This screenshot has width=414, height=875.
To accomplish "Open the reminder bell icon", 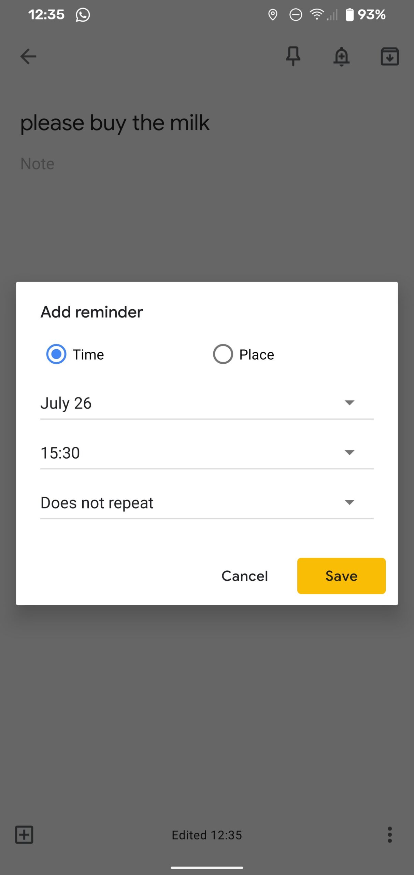I will pyautogui.click(x=341, y=56).
